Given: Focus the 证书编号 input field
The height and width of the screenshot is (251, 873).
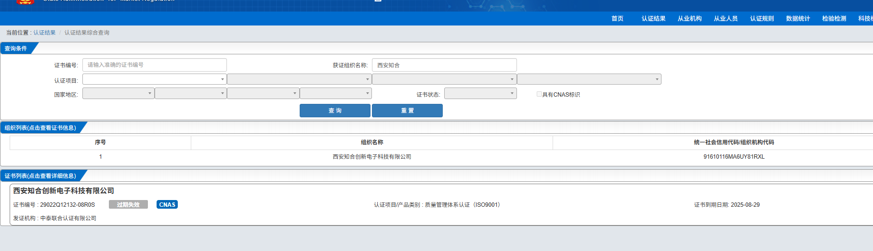Looking at the screenshot, I should pos(155,65).
